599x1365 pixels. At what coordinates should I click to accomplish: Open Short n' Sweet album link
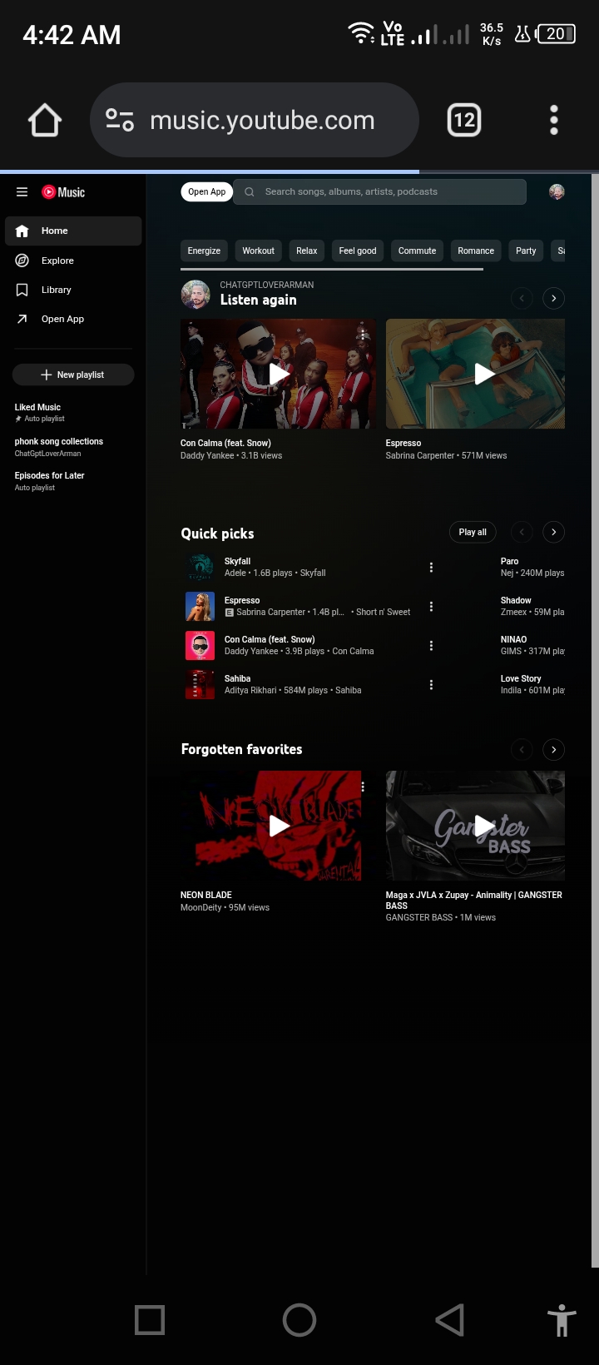[383, 613]
